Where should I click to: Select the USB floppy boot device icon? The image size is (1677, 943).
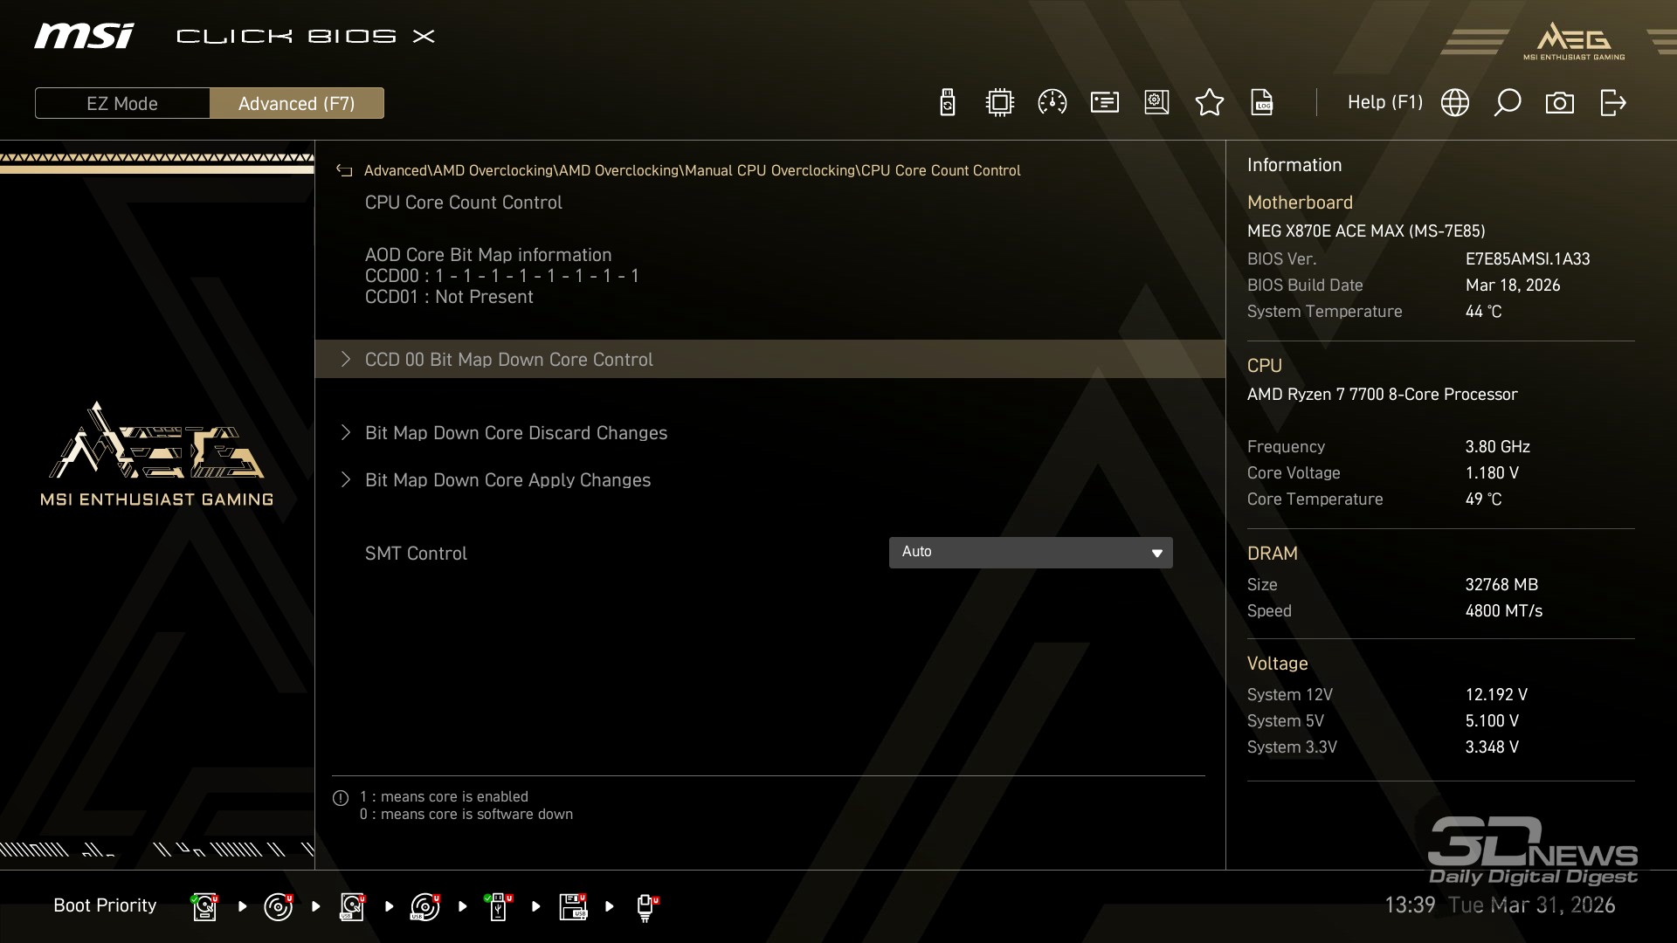pos(573,906)
